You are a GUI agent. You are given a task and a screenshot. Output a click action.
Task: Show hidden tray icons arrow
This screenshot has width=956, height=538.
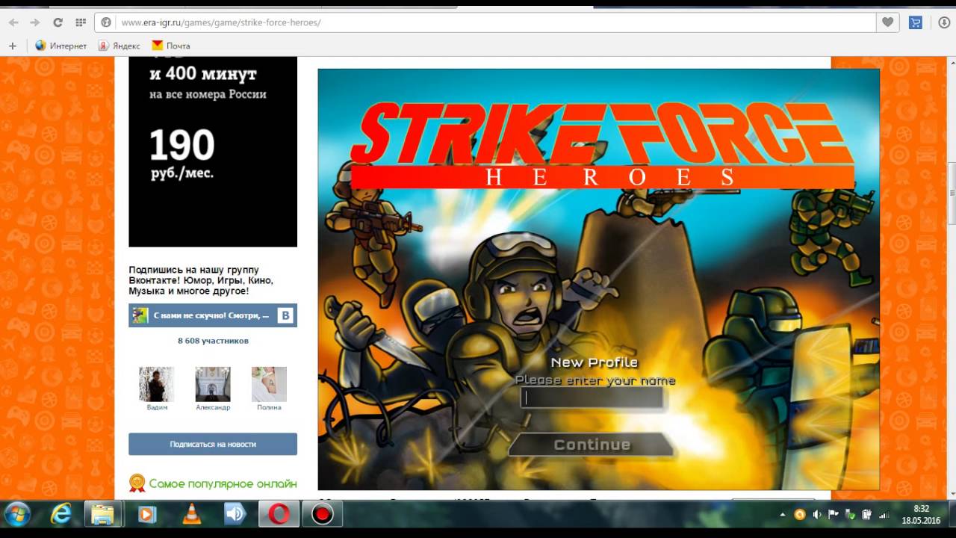pos(783,514)
